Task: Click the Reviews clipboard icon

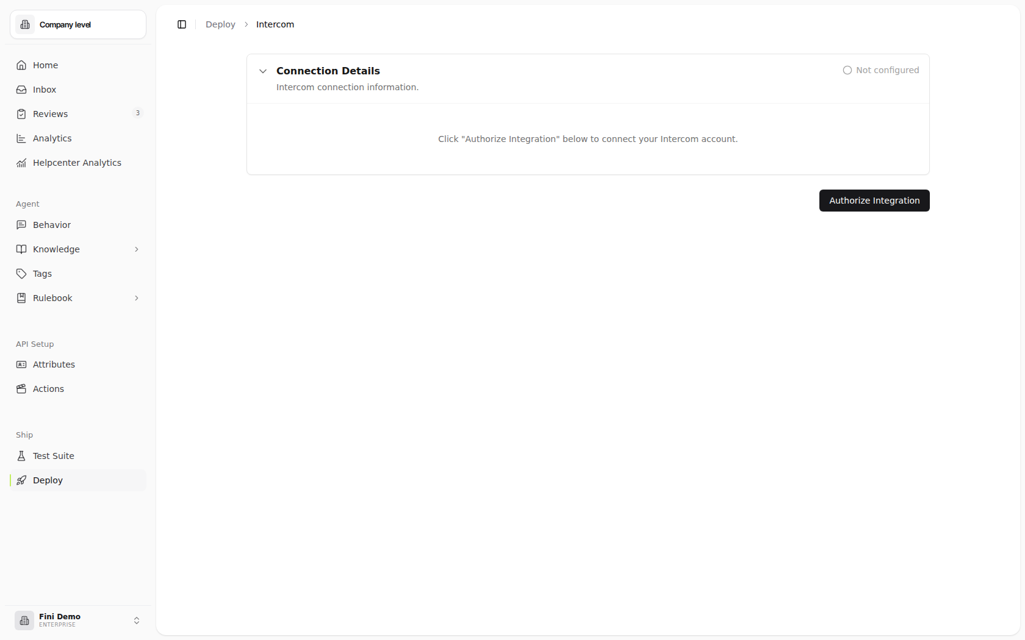Action: tap(21, 114)
